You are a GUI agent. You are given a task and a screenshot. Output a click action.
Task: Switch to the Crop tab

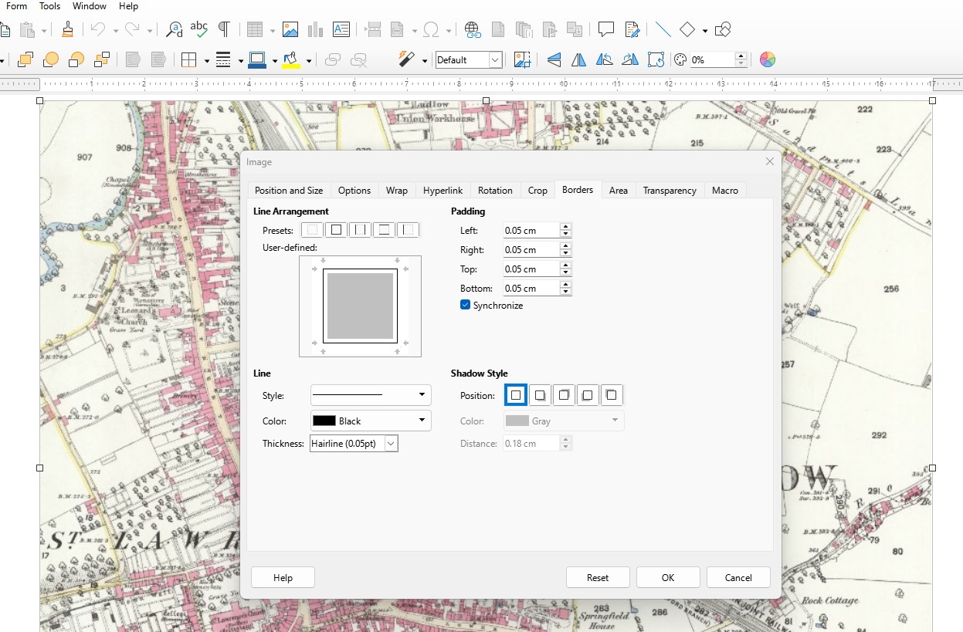(537, 191)
